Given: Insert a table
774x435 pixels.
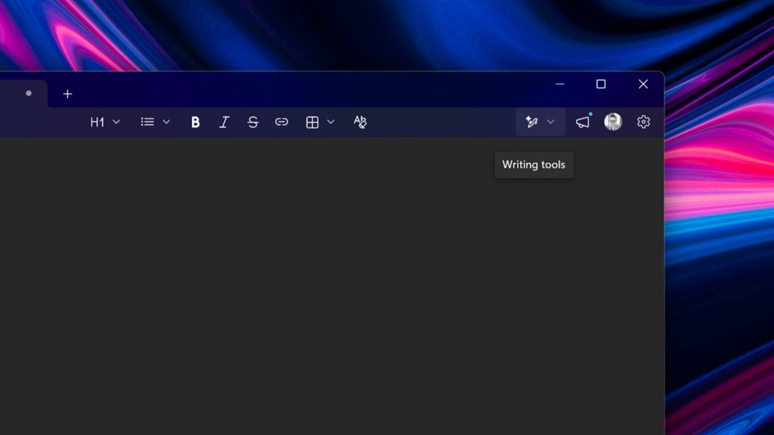Looking at the screenshot, I should click(x=312, y=121).
